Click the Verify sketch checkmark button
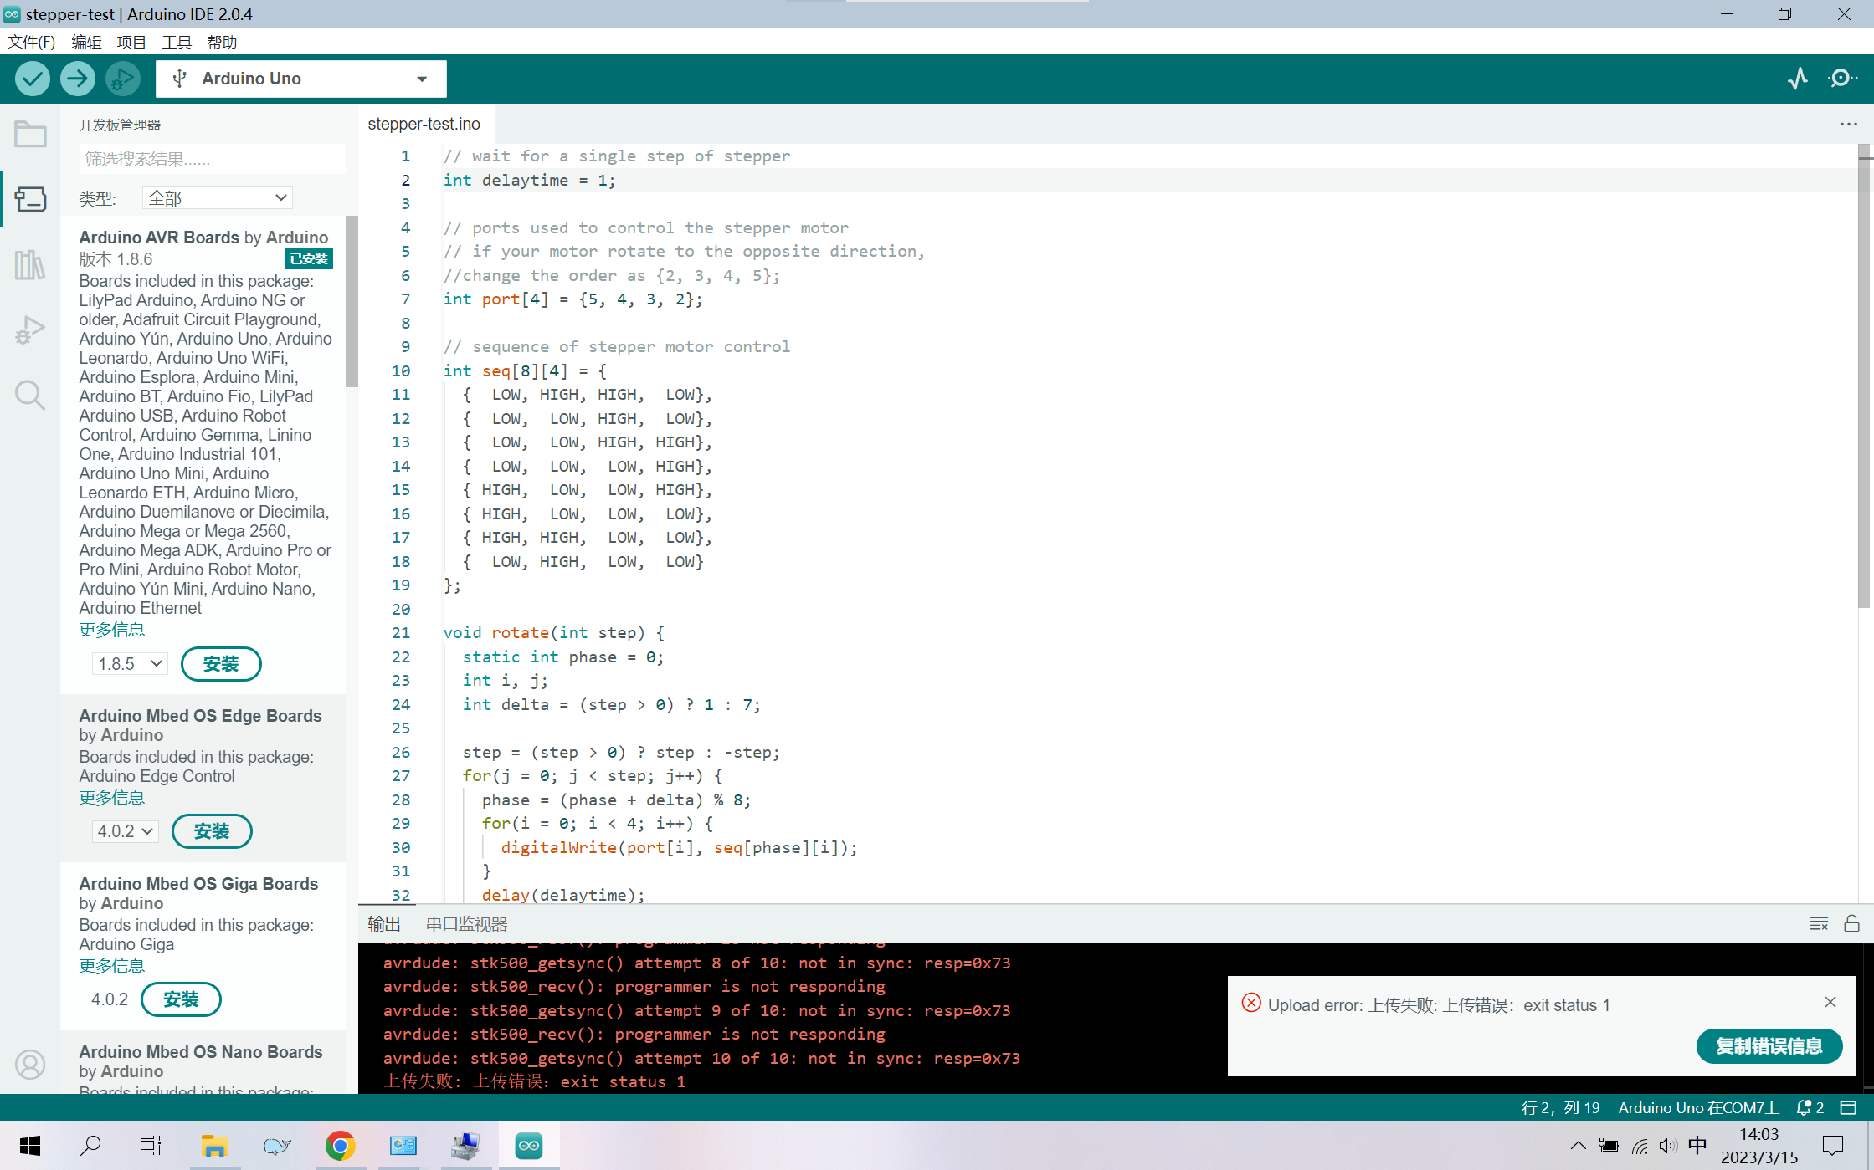 32,79
